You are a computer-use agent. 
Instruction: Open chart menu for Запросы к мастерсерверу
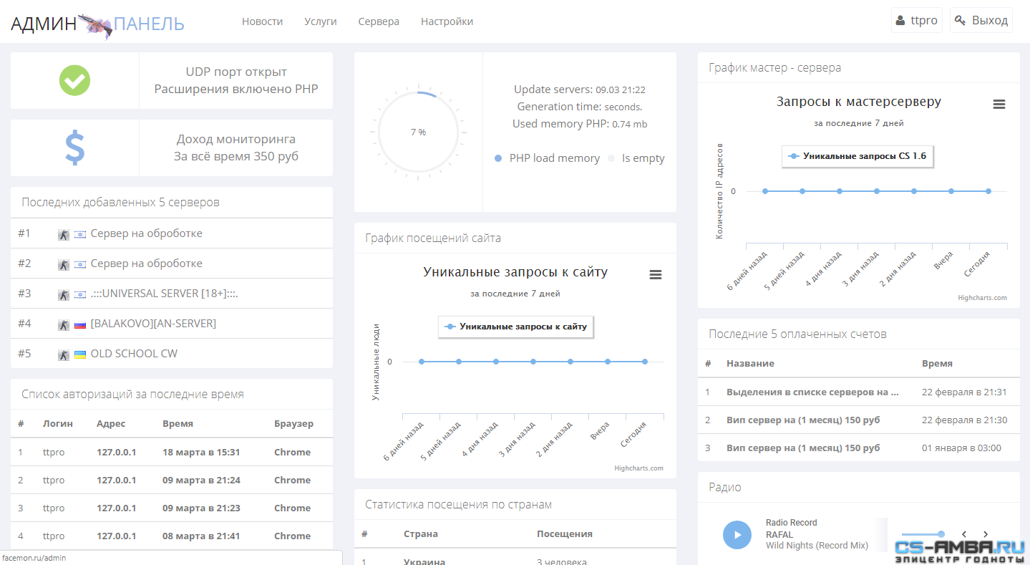pyautogui.click(x=999, y=105)
